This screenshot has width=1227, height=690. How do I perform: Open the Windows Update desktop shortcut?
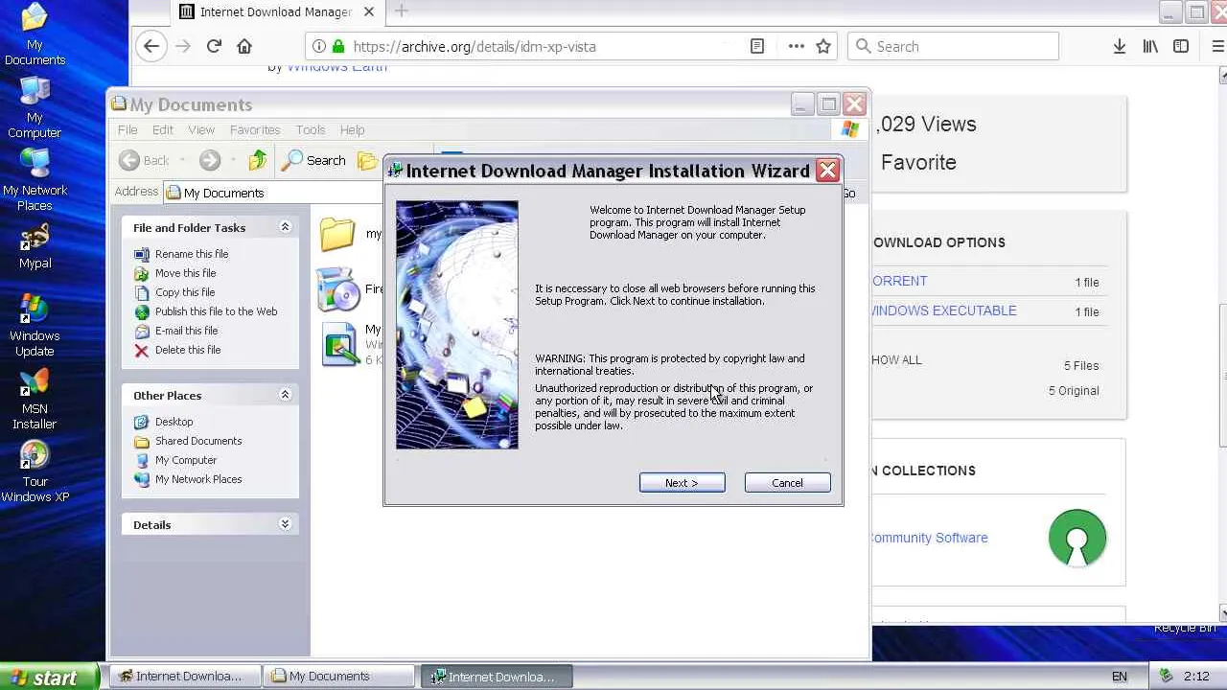[x=35, y=326]
